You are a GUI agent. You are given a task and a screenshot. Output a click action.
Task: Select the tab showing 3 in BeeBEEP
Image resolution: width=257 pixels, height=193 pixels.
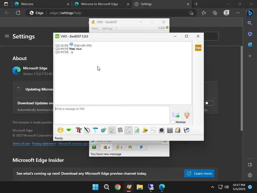(x=119, y=147)
